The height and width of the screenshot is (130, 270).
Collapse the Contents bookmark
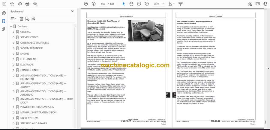coord(11,26)
